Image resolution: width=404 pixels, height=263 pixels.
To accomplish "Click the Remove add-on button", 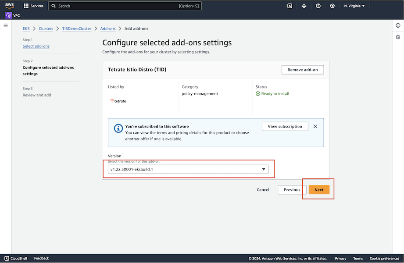I will (x=303, y=70).
